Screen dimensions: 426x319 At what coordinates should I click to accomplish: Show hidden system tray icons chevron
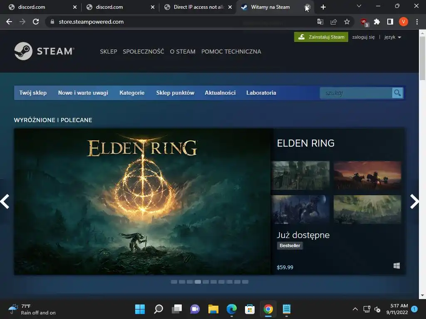coord(355,309)
